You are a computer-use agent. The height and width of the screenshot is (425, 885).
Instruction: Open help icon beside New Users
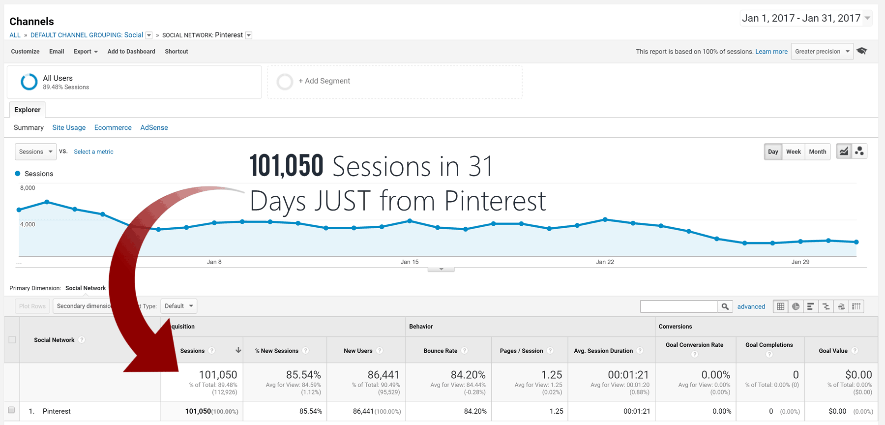tap(380, 351)
